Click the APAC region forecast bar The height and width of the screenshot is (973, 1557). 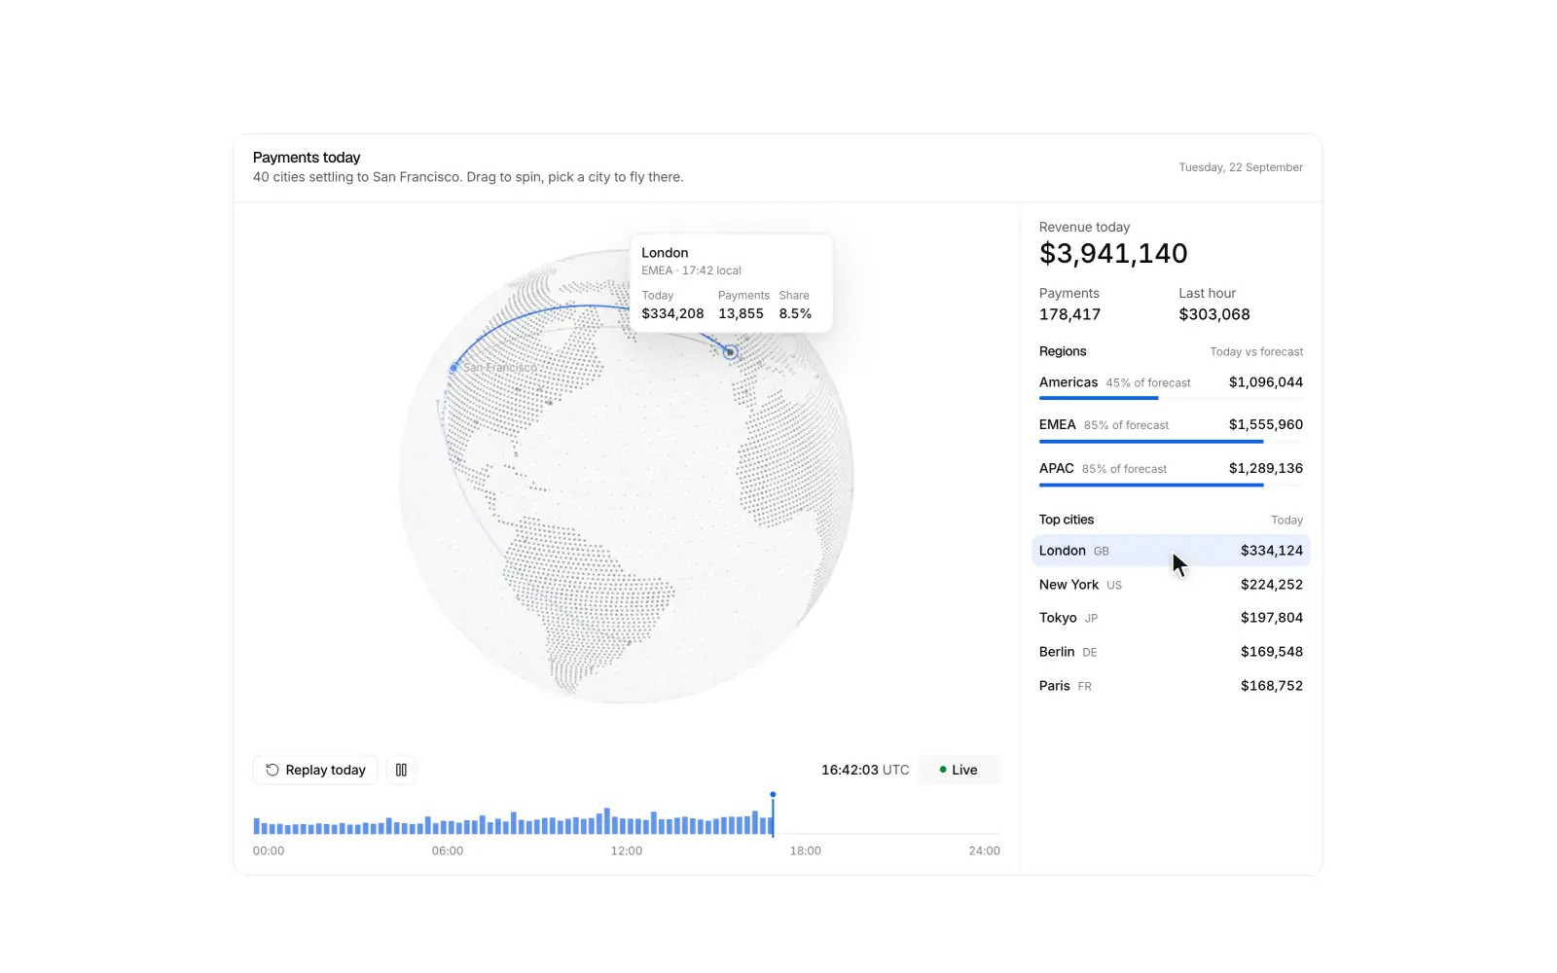pyautogui.click(x=1171, y=485)
